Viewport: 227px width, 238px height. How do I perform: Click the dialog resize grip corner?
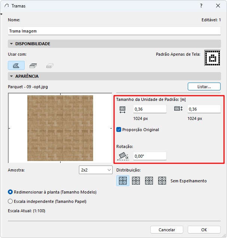224,235
